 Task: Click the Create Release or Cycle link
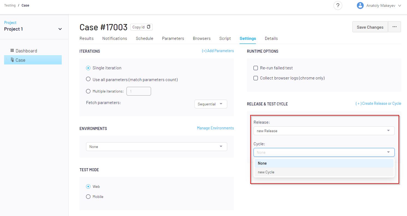pyautogui.click(x=378, y=103)
